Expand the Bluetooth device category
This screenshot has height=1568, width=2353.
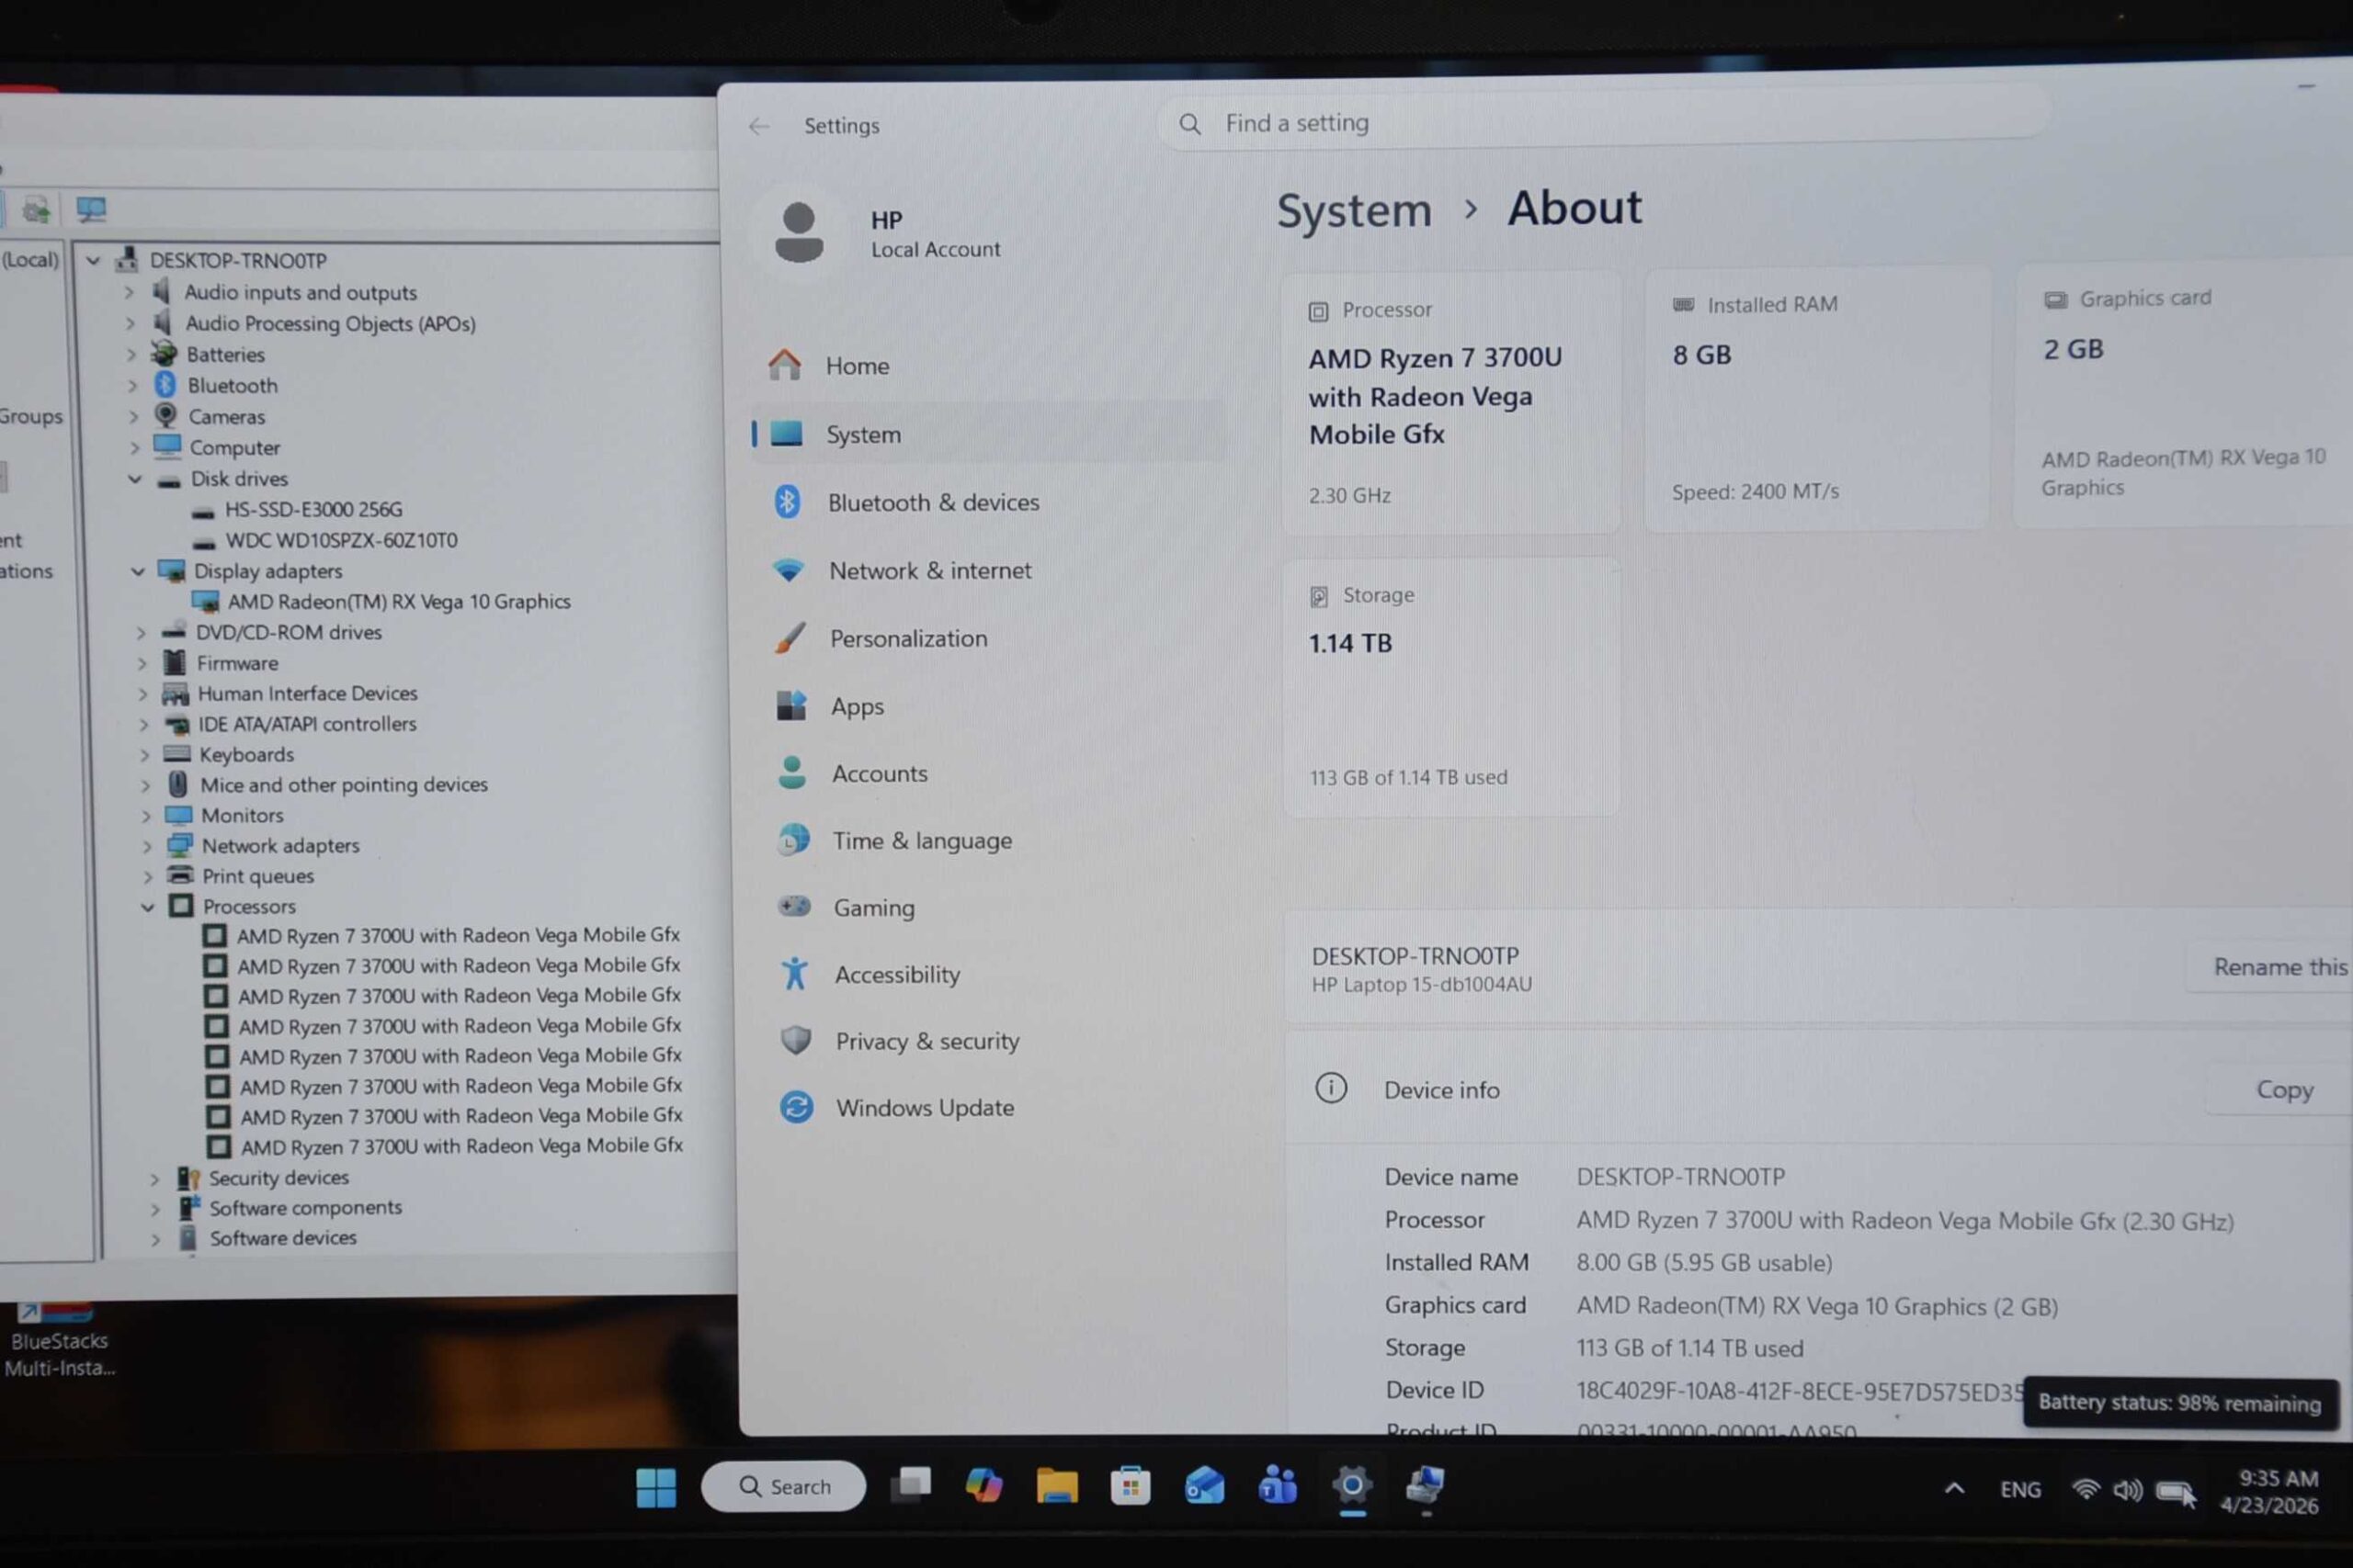point(131,385)
